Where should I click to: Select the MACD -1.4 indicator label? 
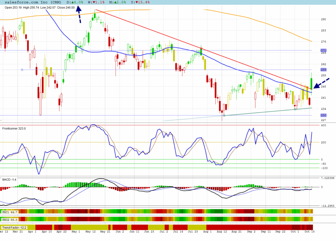(10, 180)
